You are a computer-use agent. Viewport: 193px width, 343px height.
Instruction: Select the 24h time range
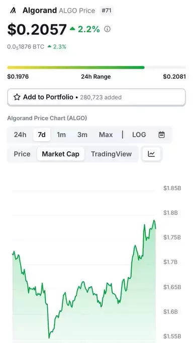click(x=20, y=135)
